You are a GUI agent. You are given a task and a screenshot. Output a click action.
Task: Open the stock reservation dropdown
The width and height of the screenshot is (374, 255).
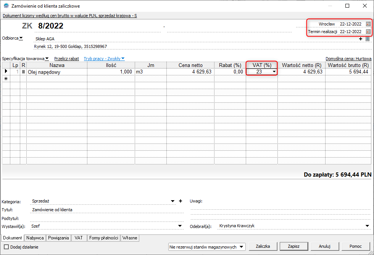point(241,247)
